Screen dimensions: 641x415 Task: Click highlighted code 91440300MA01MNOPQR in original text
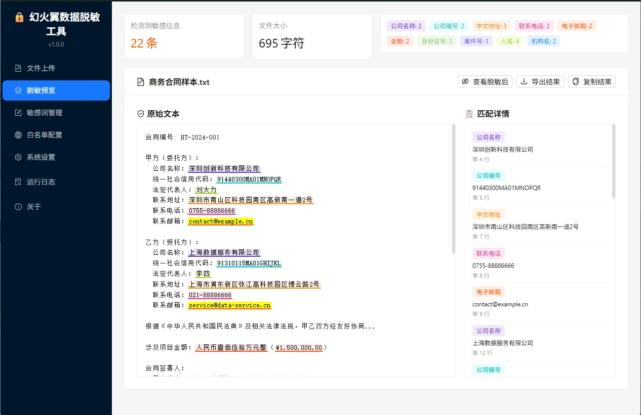point(249,179)
